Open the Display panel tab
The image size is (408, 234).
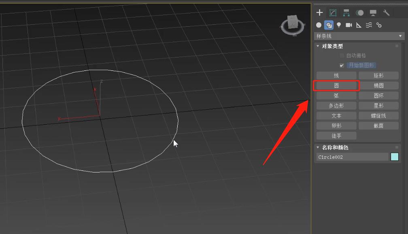coord(373,13)
